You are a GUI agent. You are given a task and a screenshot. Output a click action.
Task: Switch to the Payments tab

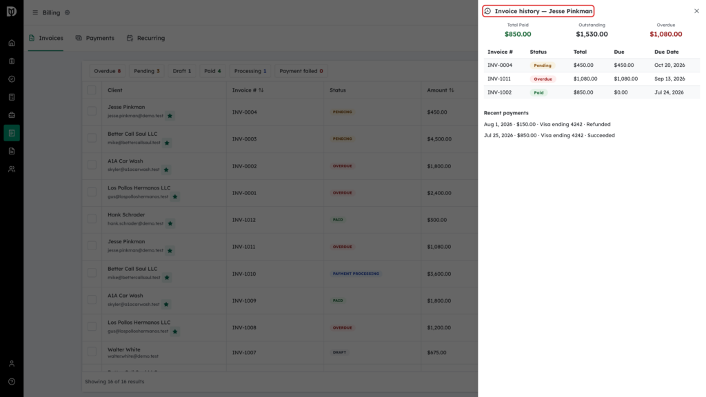(95, 39)
